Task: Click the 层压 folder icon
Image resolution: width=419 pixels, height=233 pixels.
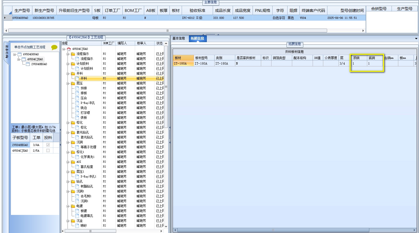Action: point(73,83)
